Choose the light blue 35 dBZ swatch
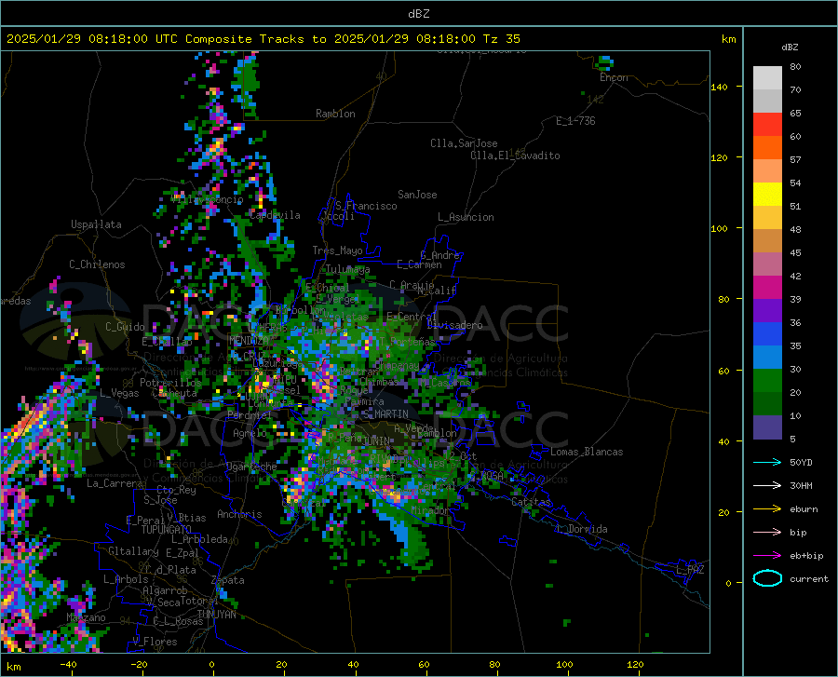The height and width of the screenshot is (677, 838). click(767, 358)
